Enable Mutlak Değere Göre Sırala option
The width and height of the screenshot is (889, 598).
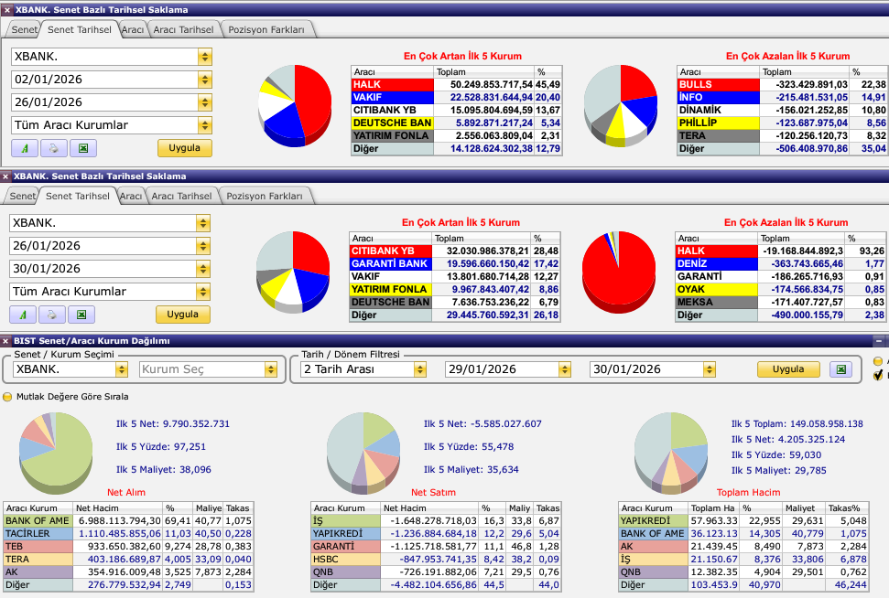[x=8, y=397]
